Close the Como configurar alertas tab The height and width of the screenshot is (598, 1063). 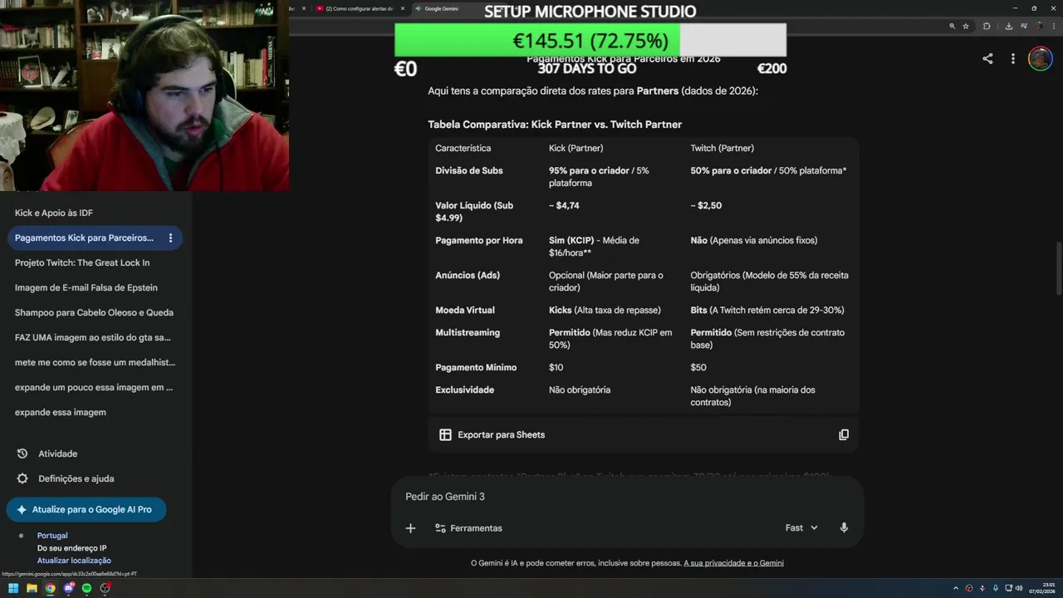(403, 8)
